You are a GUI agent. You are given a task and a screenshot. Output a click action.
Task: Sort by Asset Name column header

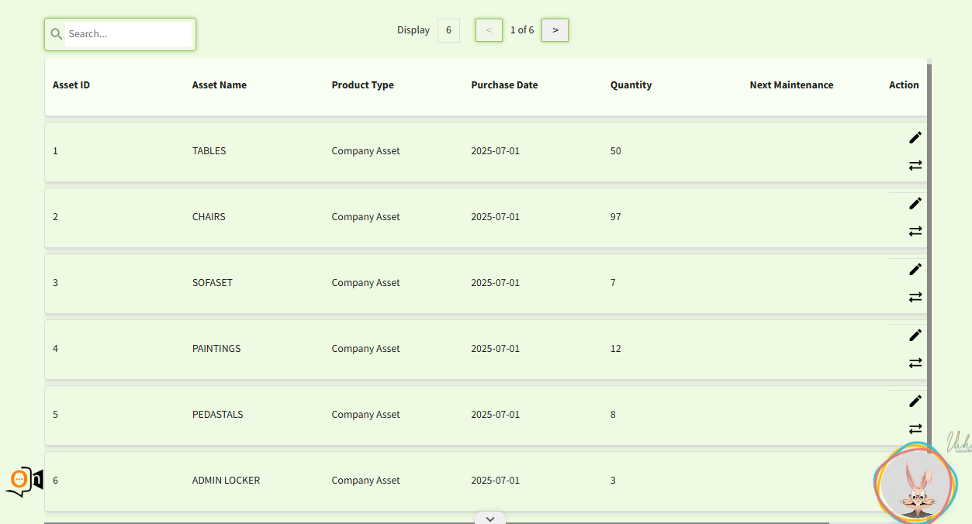(x=220, y=85)
